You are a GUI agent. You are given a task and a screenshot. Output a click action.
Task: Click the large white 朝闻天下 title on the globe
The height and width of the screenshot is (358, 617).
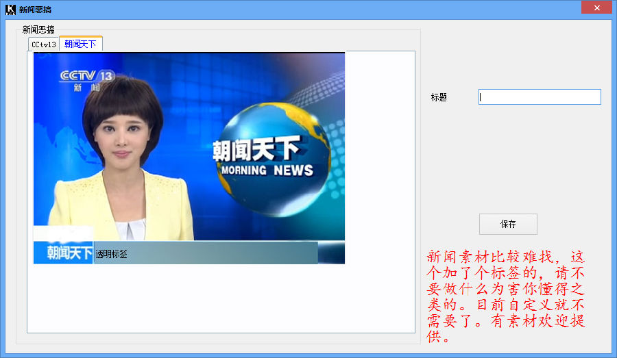click(x=256, y=149)
